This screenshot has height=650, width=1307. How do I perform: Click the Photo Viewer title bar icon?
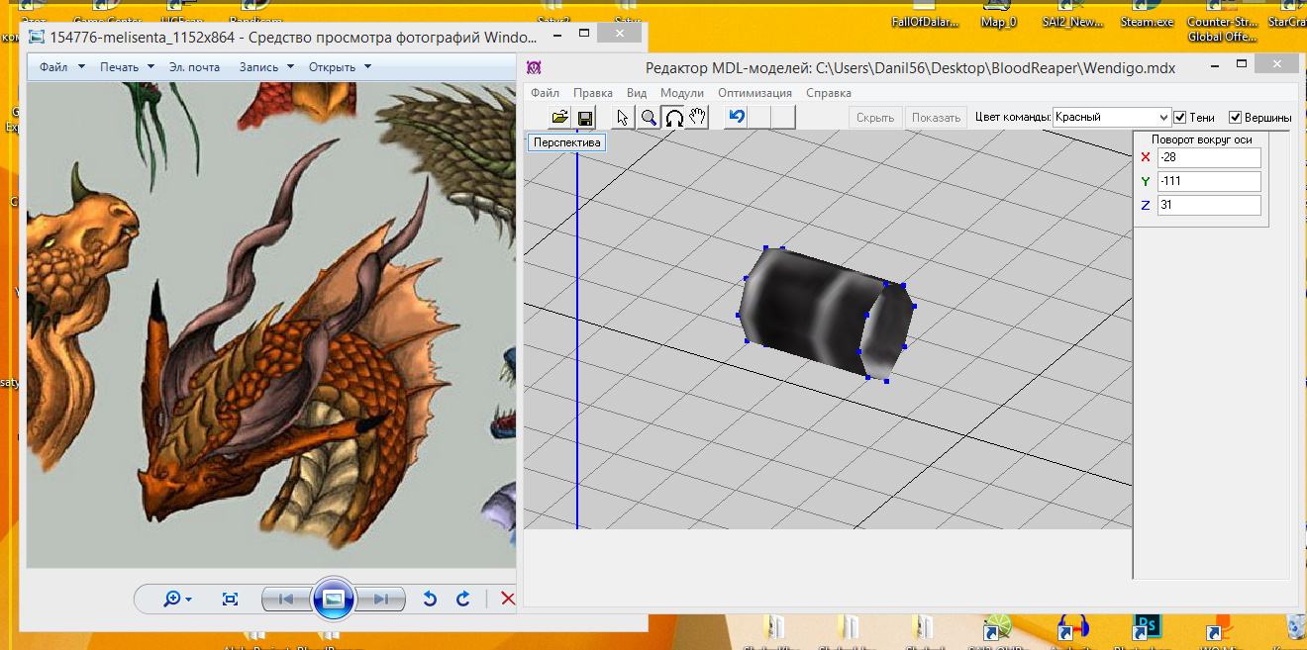(37, 38)
